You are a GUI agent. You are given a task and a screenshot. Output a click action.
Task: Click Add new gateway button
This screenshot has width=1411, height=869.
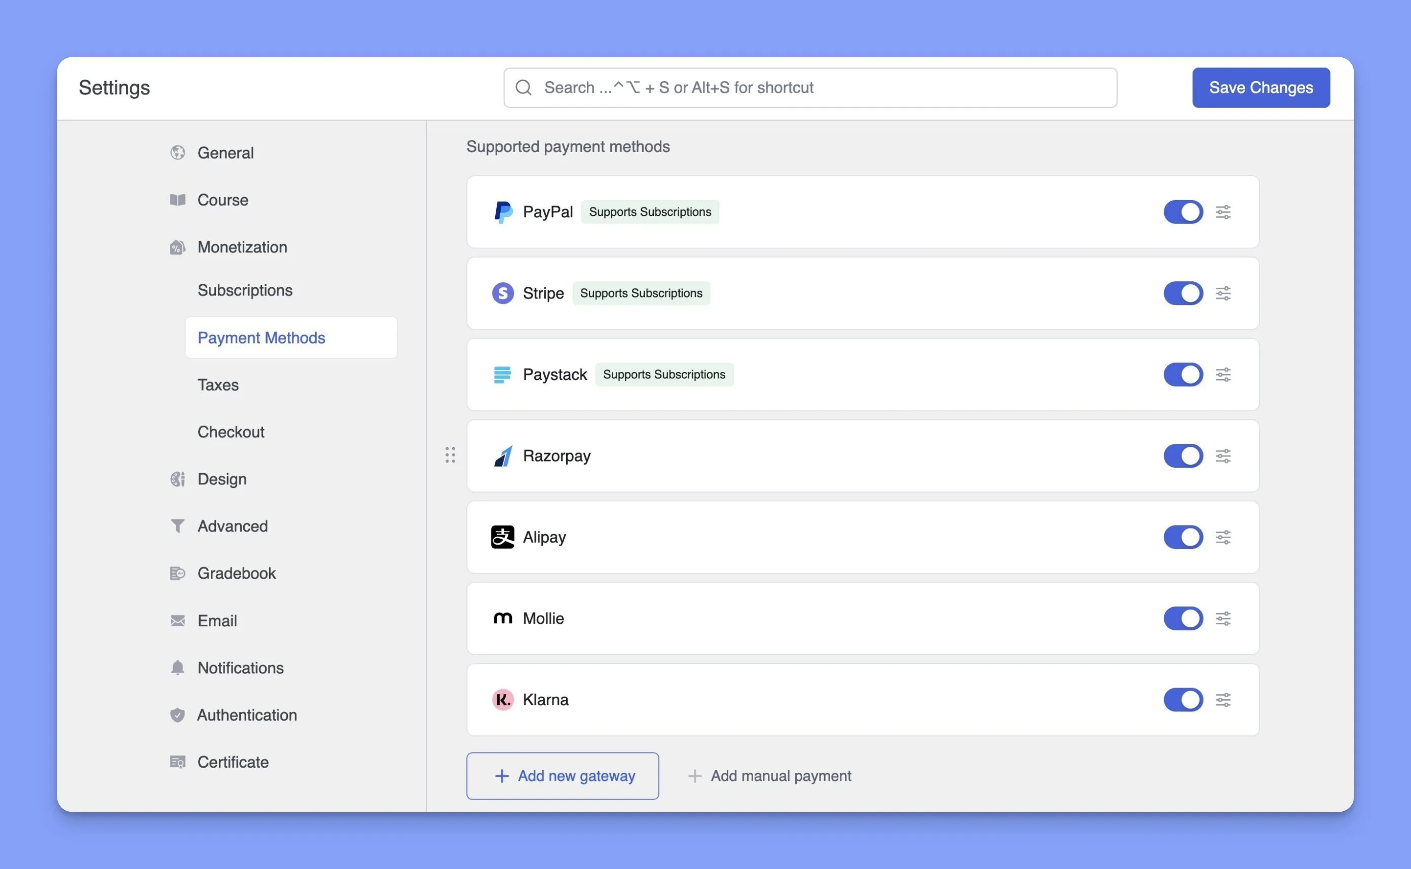click(563, 776)
